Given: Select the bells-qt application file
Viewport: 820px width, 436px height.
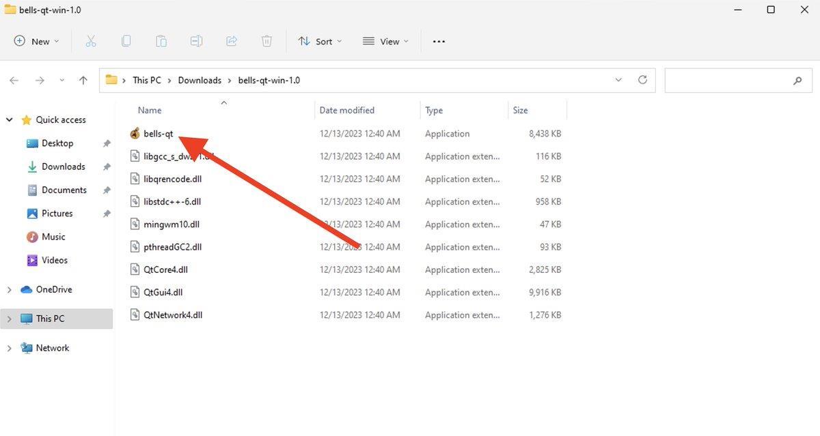Looking at the screenshot, I should coord(158,134).
